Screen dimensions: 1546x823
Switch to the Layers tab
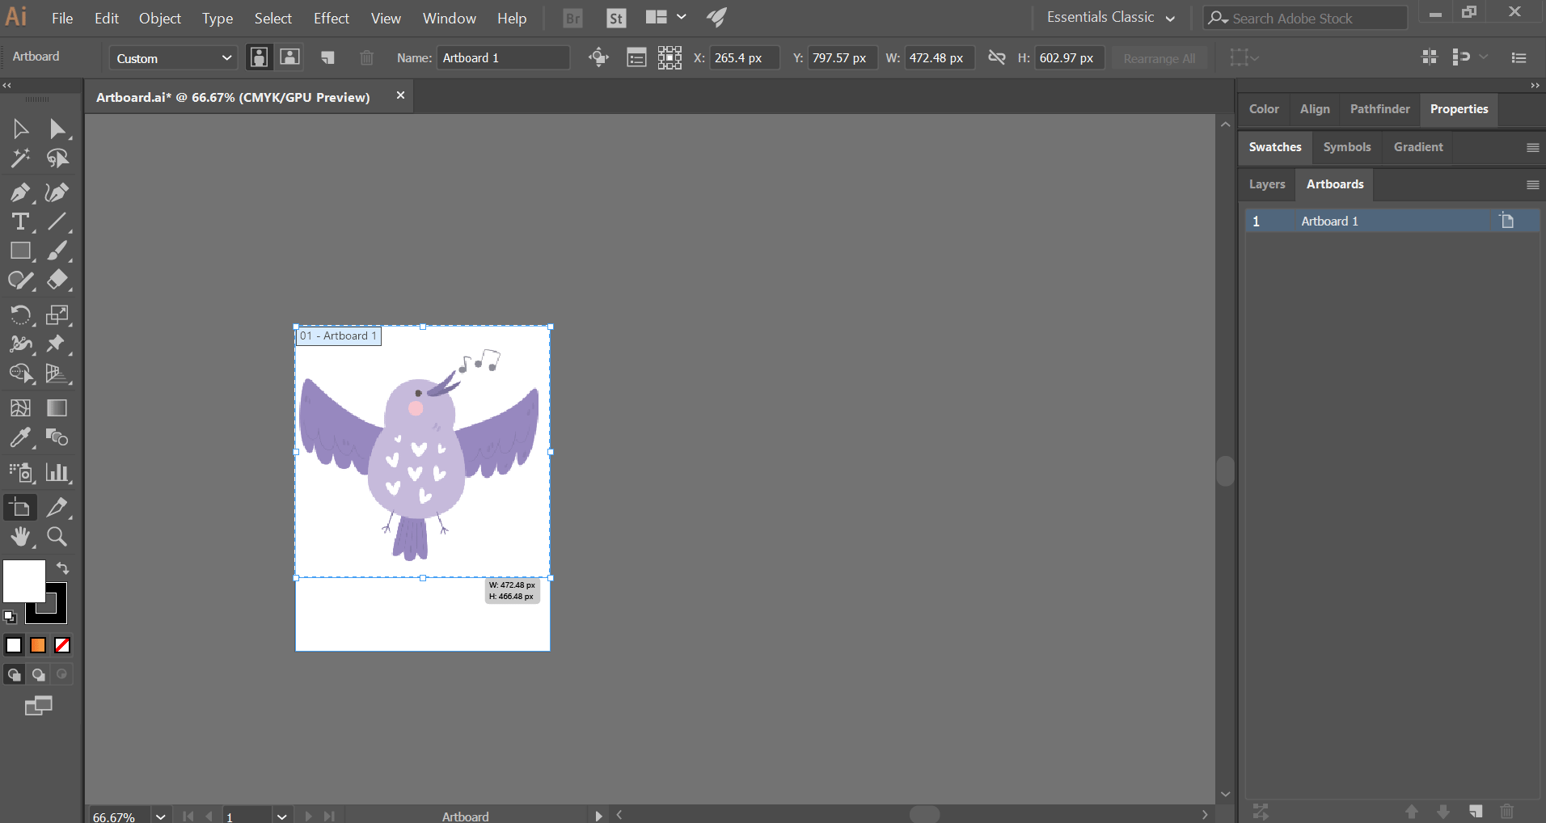(x=1266, y=184)
